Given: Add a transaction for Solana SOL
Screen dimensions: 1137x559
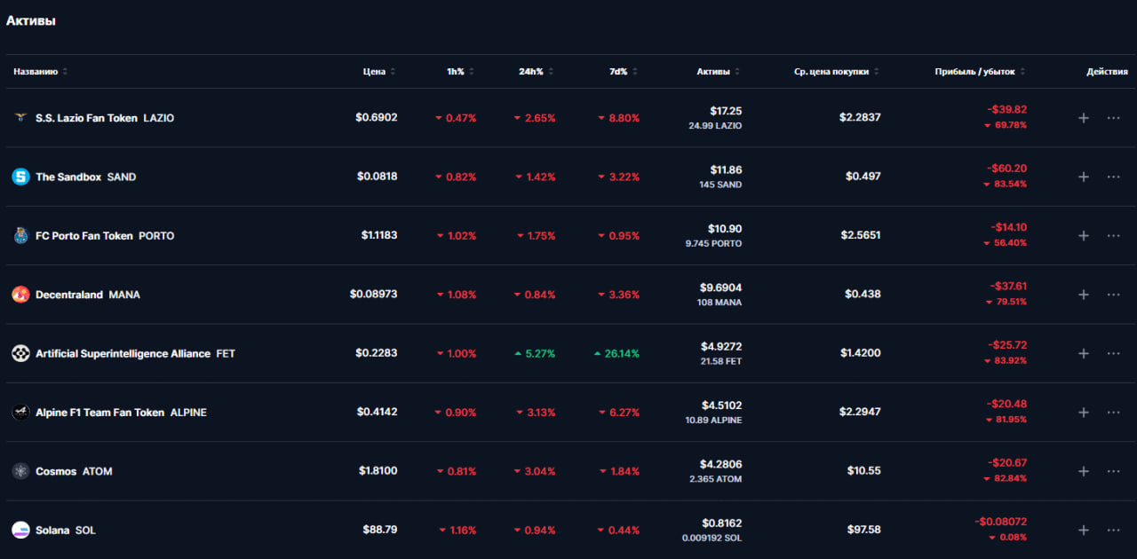Looking at the screenshot, I should (1083, 530).
